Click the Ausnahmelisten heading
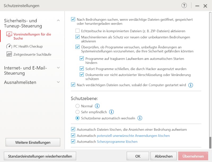Image resolution: width=212 pixels, height=162 pixels. point(20,82)
